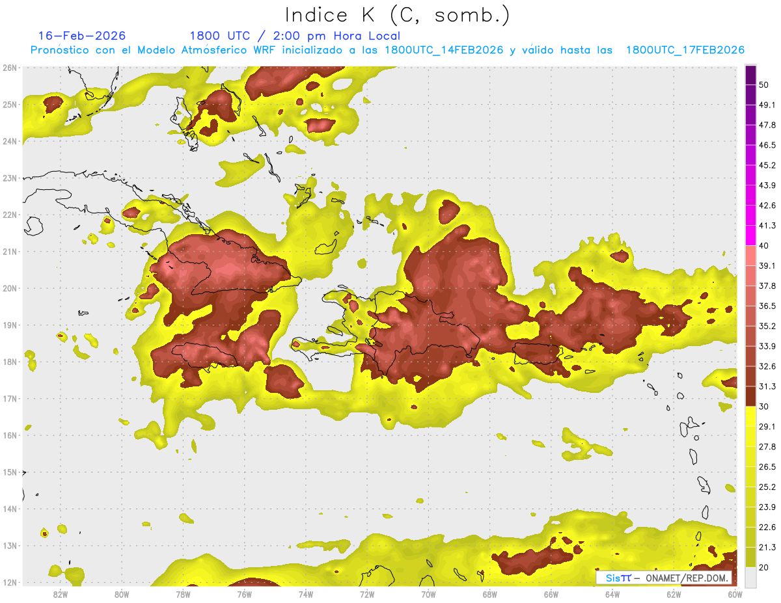Click the latitude axis label '25N'

10,104
